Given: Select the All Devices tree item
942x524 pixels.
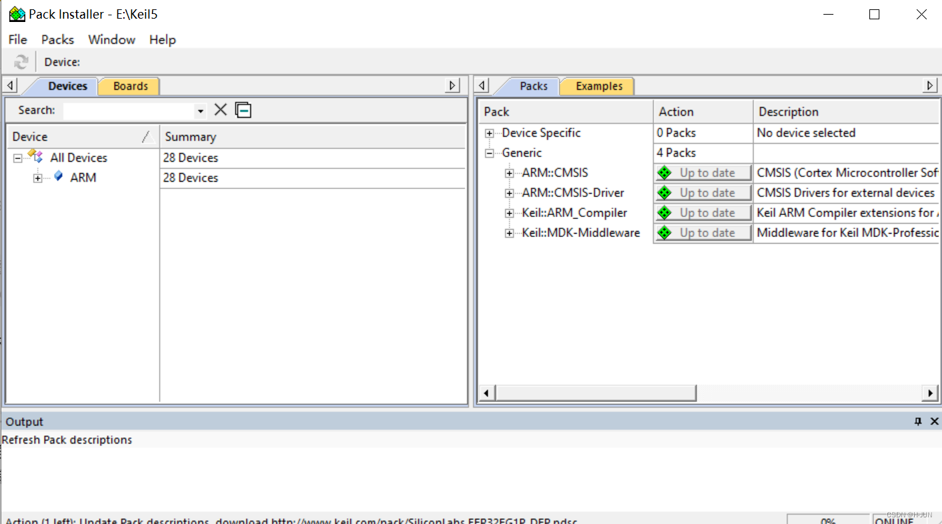Looking at the screenshot, I should (79, 158).
